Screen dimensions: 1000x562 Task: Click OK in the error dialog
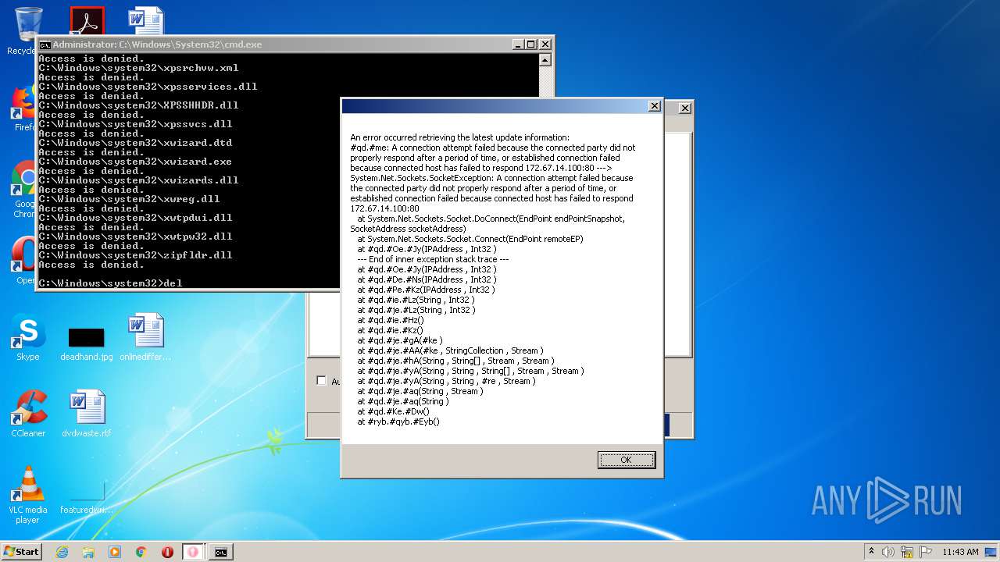click(x=627, y=460)
